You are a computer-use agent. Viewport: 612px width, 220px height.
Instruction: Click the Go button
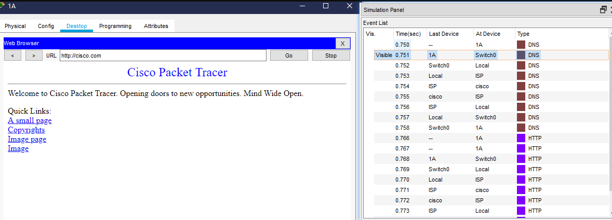coord(289,56)
